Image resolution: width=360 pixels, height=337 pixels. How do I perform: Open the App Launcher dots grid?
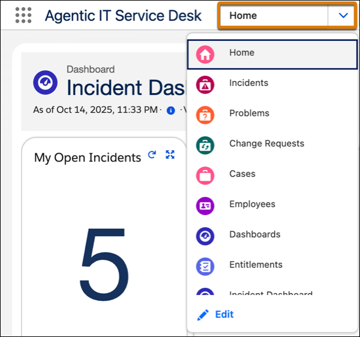[23, 16]
